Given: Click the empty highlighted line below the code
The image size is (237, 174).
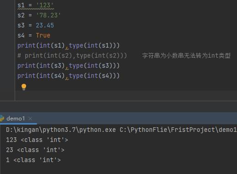Looking at the screenshot, I should click(x=126, y=96).
